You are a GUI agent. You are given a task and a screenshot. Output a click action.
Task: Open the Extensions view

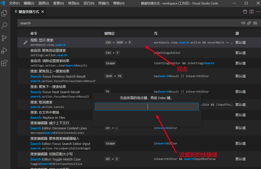4,63
